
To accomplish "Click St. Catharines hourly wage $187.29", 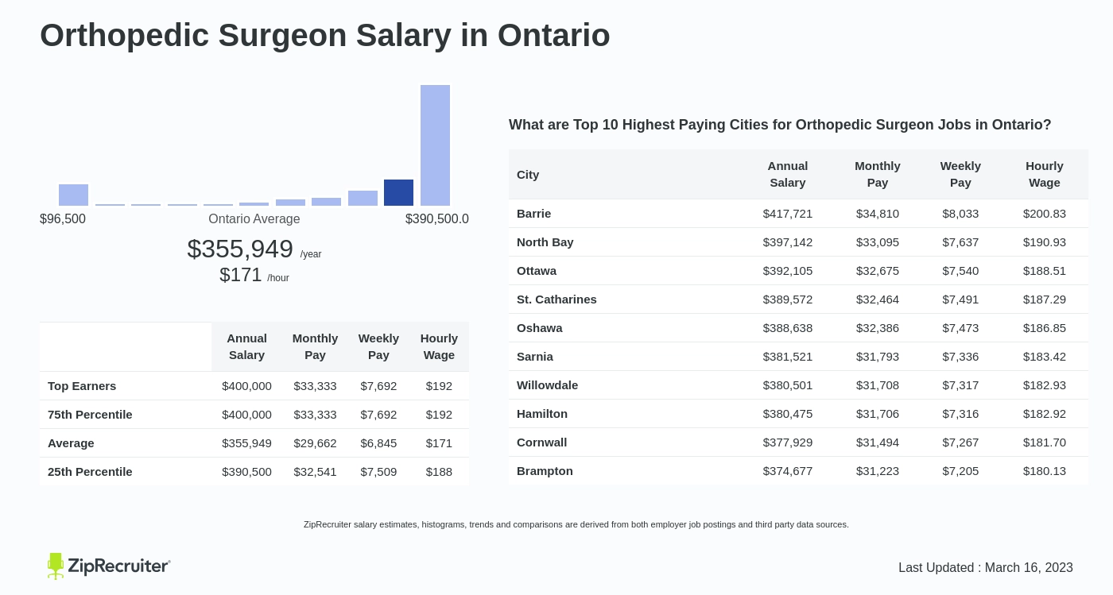I will pos(1045,299).
